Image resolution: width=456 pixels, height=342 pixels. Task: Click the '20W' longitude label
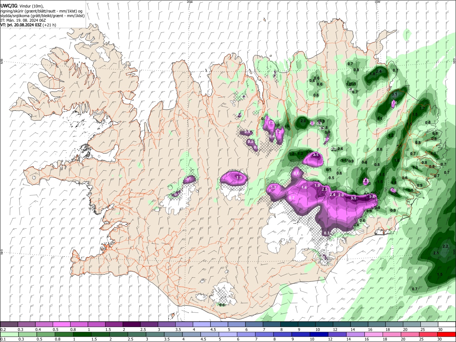click(x=190, y=2)
